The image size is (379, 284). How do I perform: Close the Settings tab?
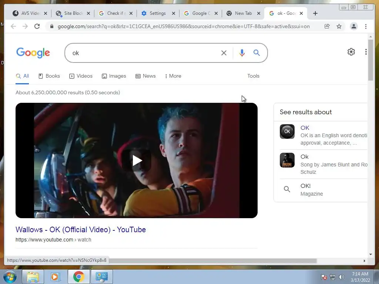(174, 13)
